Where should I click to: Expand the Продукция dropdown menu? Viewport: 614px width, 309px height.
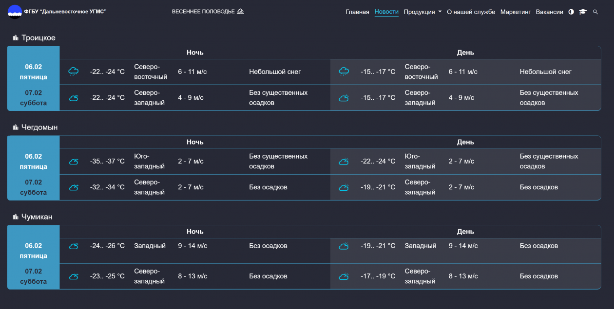coord(422,12)
